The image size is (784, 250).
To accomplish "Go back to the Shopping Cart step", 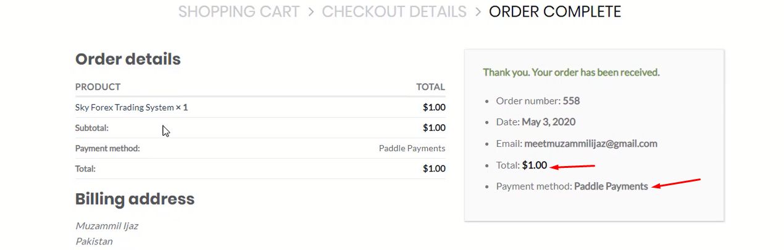I will pos(239,12).
